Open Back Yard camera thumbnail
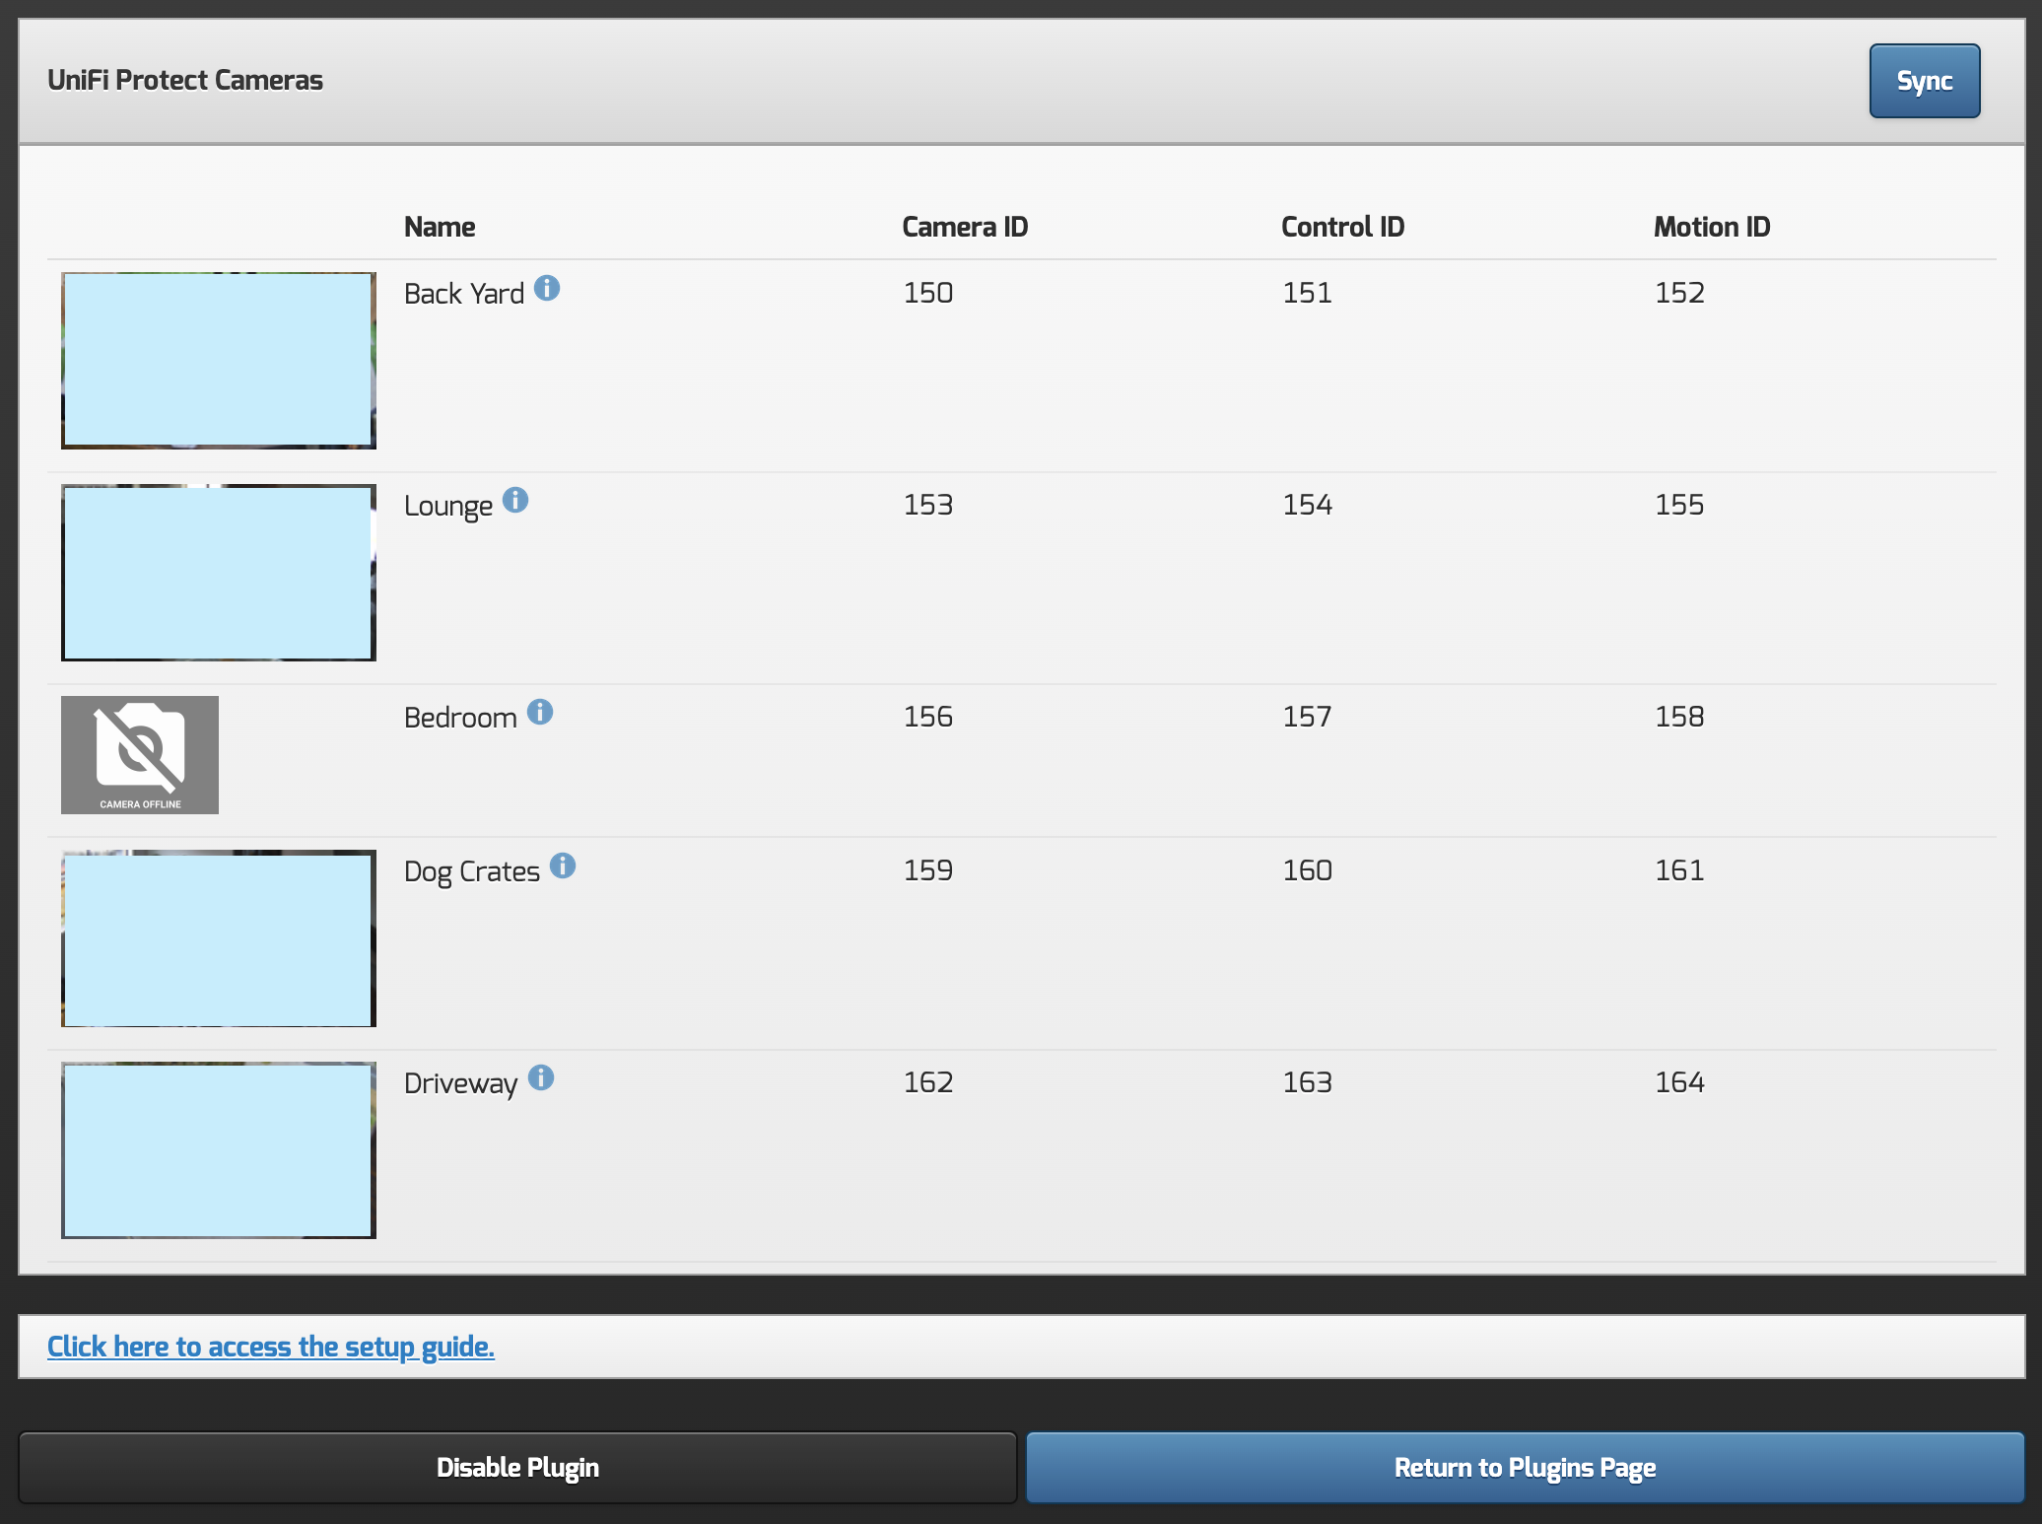Viewport: 2042px width, 1524px height. (x=219, y=361)
